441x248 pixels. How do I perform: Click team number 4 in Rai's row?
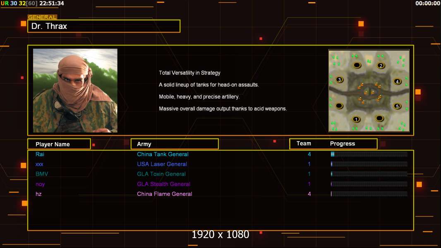(309, 154)
